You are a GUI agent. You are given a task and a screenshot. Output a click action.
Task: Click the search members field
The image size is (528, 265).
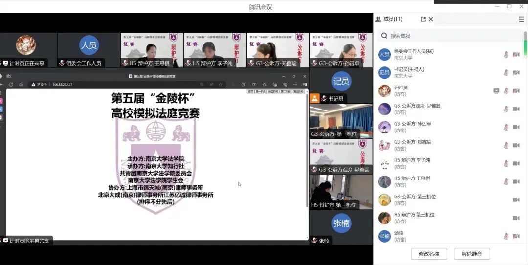[x=450, y=36]
